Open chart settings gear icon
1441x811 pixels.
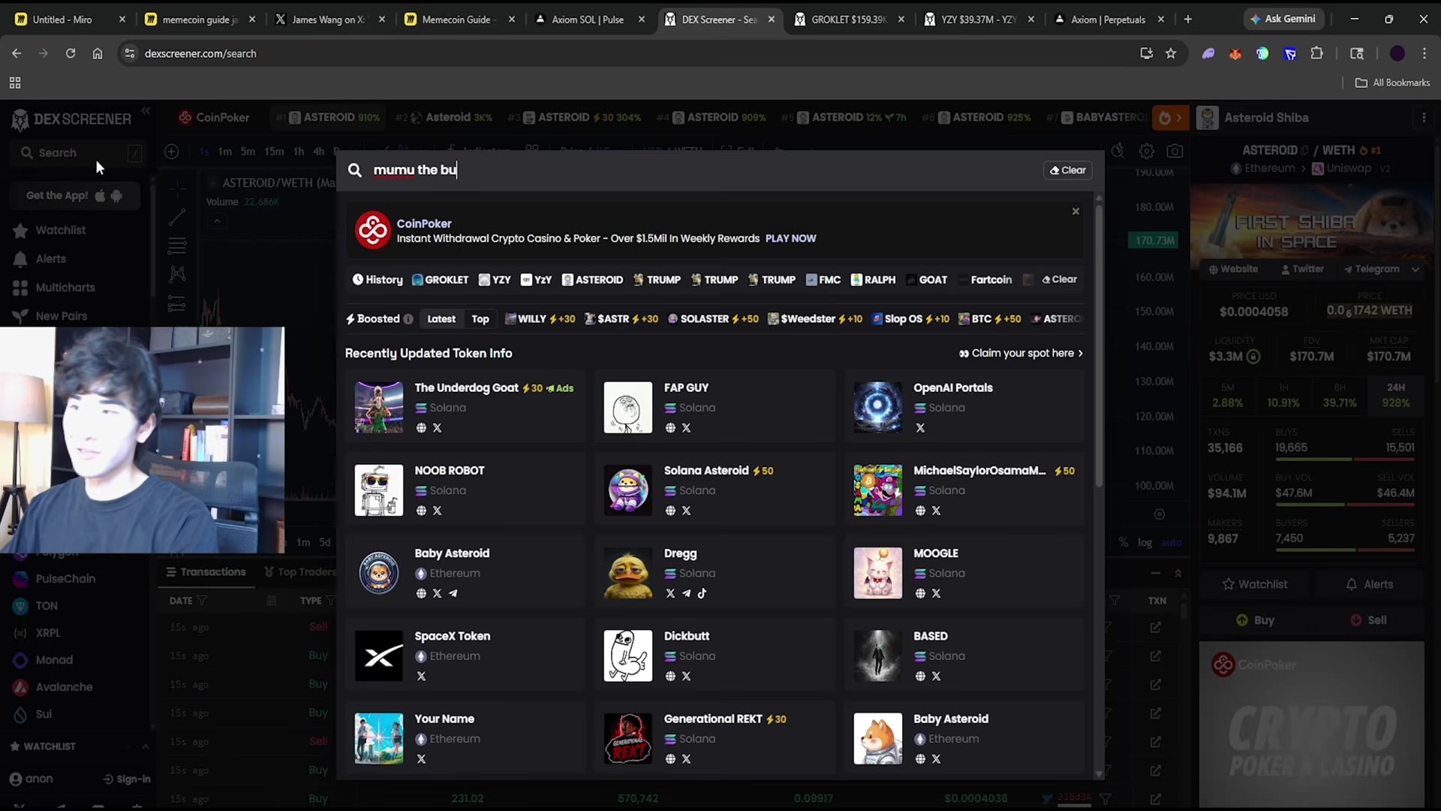[x=1147, y=152]
